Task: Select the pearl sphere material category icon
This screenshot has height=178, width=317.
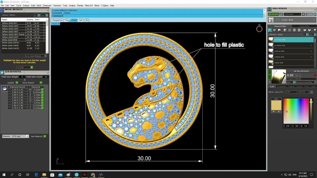Action: [279, 30]
